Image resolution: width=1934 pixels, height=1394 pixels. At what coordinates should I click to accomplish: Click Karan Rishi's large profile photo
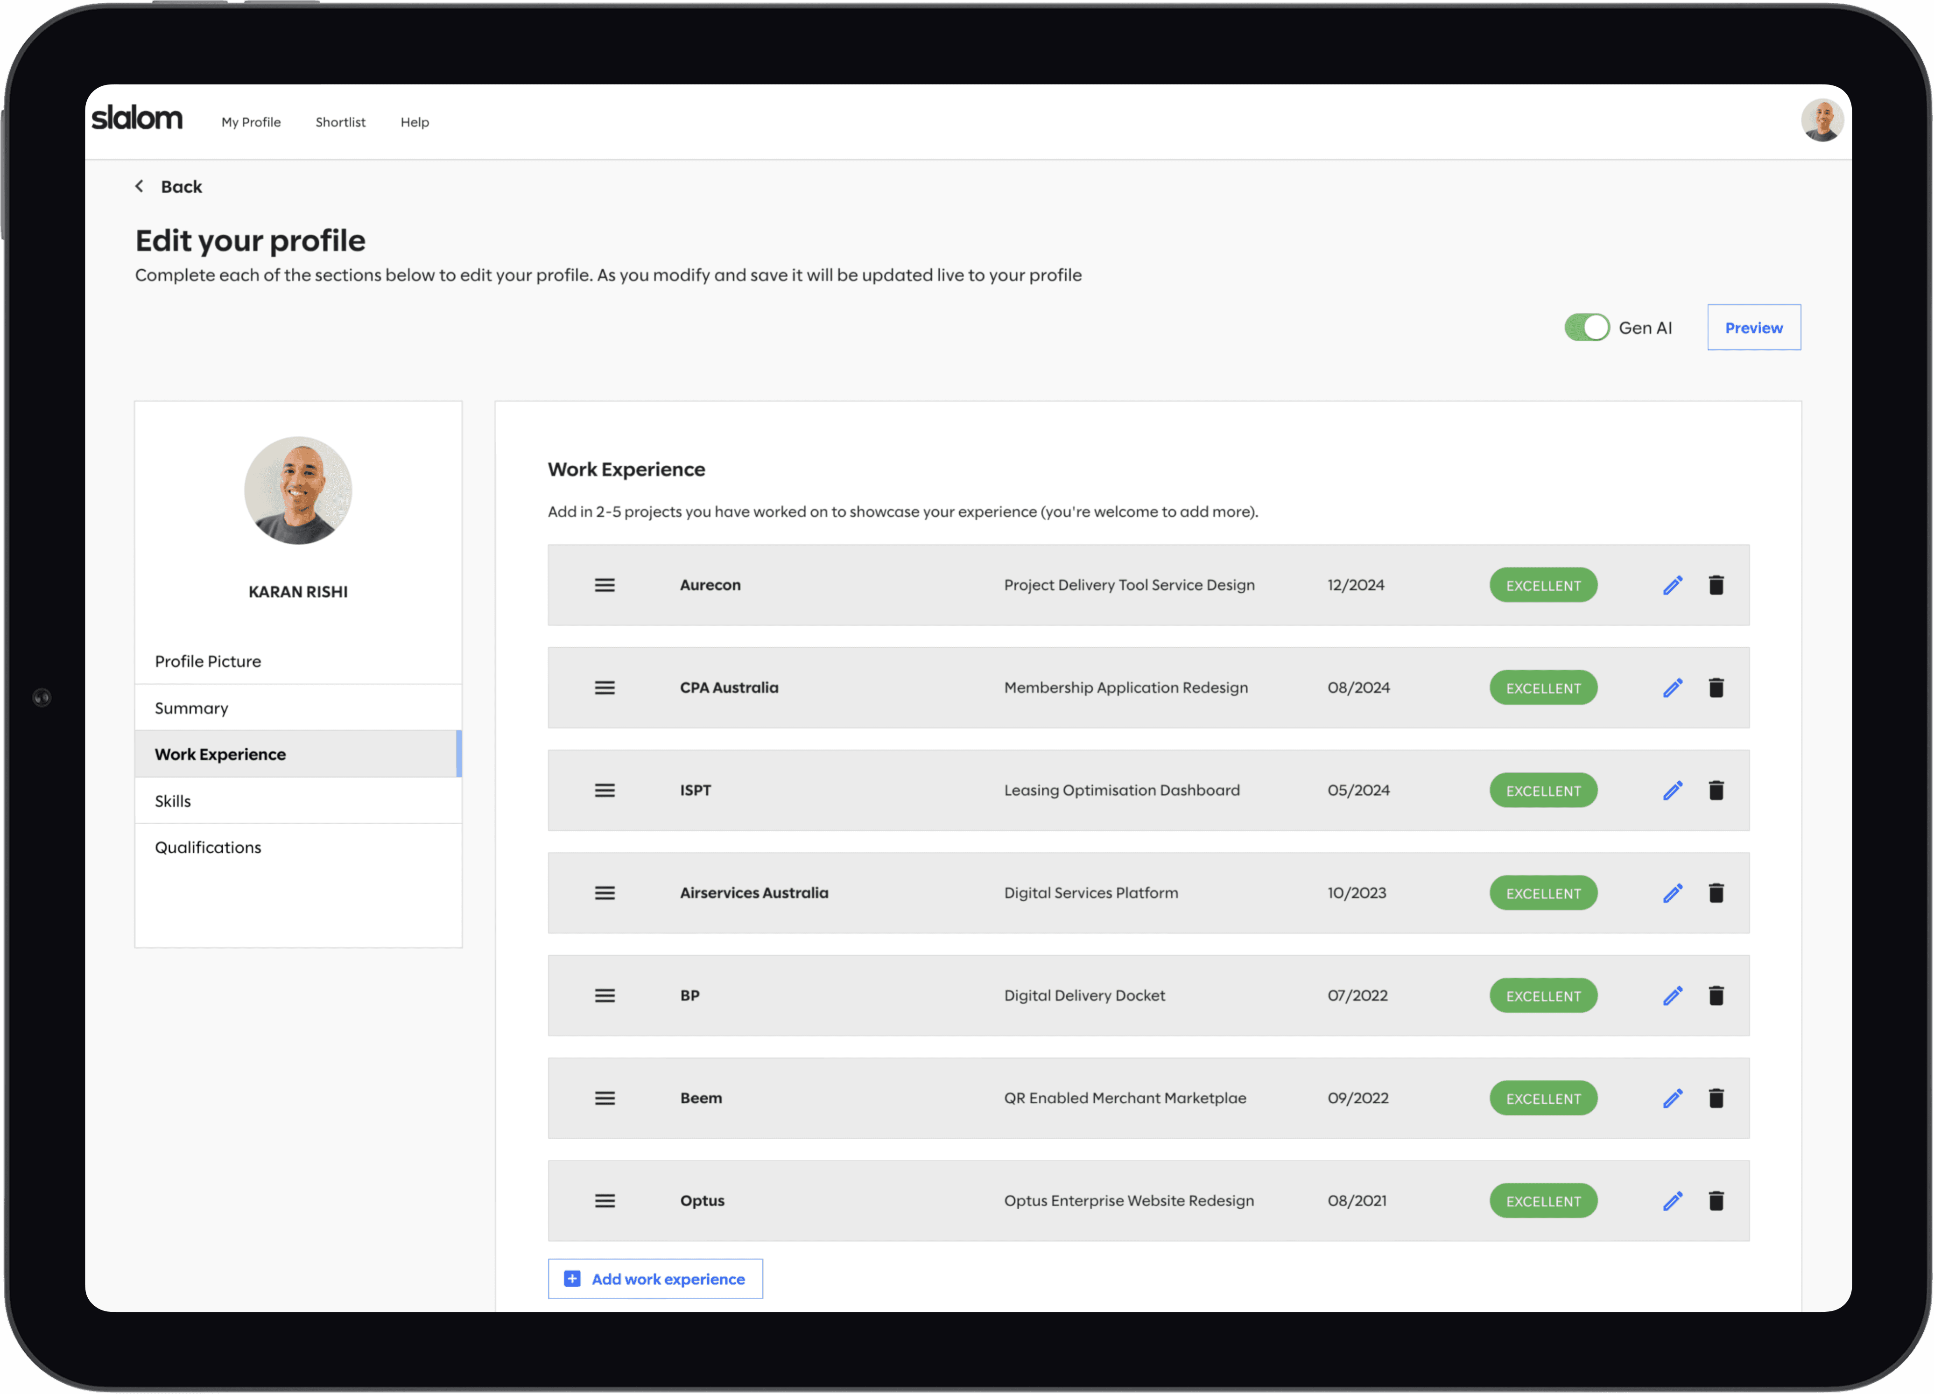298,490
